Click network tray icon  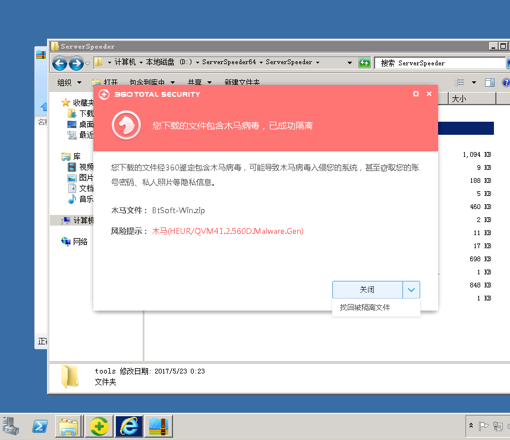click(498, 426)
